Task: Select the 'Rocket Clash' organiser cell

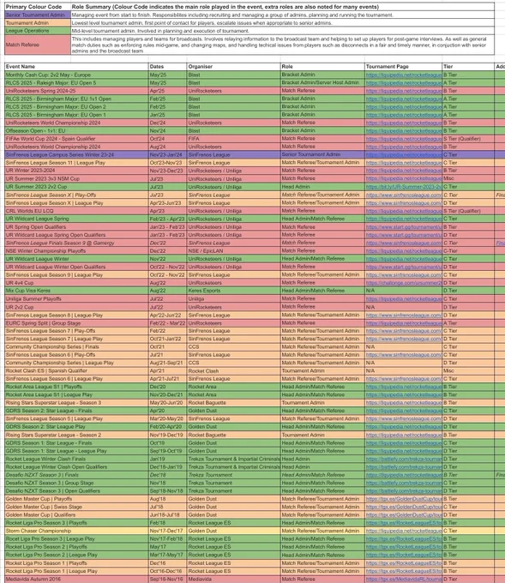Action: (233, 370)
